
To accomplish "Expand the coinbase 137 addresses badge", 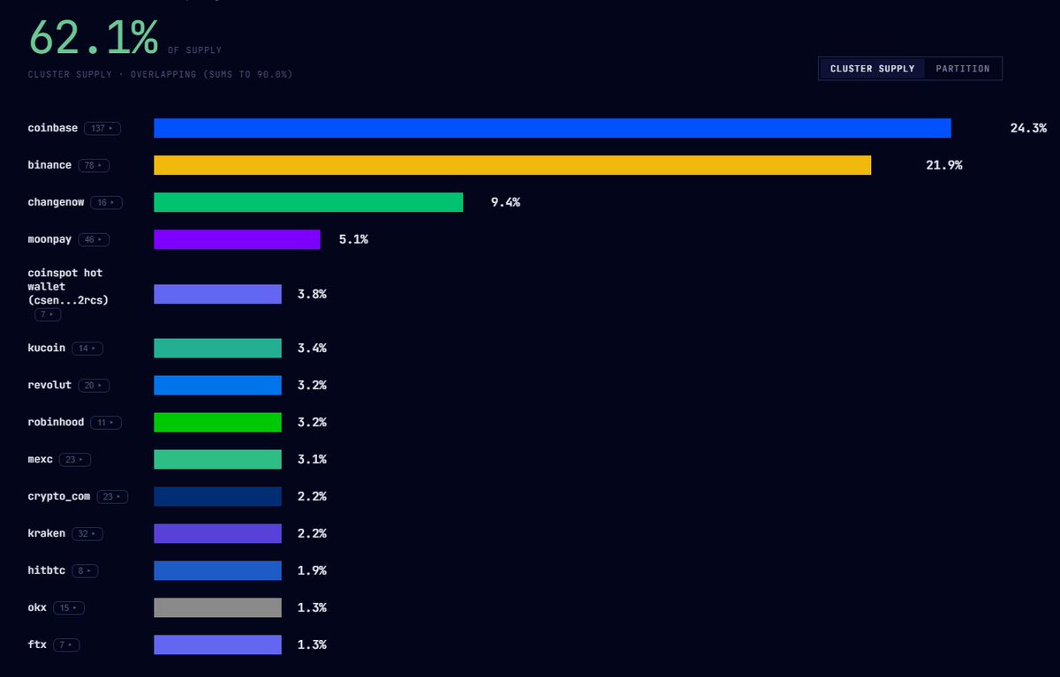I will 102,129.
